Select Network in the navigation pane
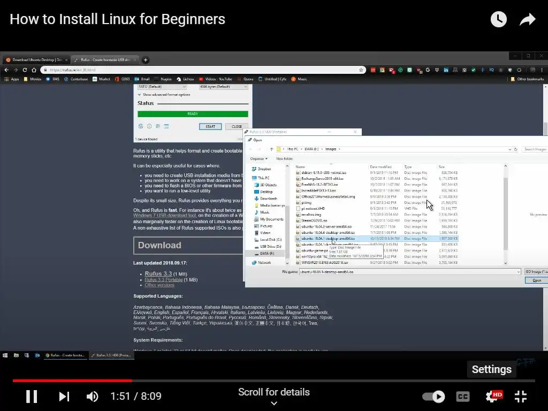Screen dimensions: 548x411 (261, 262)
